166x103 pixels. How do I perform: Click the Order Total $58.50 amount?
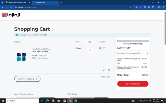145,75
